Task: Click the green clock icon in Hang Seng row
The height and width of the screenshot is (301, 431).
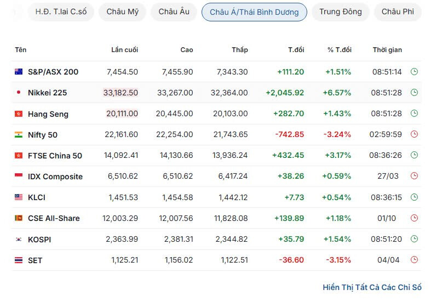Action: [414, 114]
